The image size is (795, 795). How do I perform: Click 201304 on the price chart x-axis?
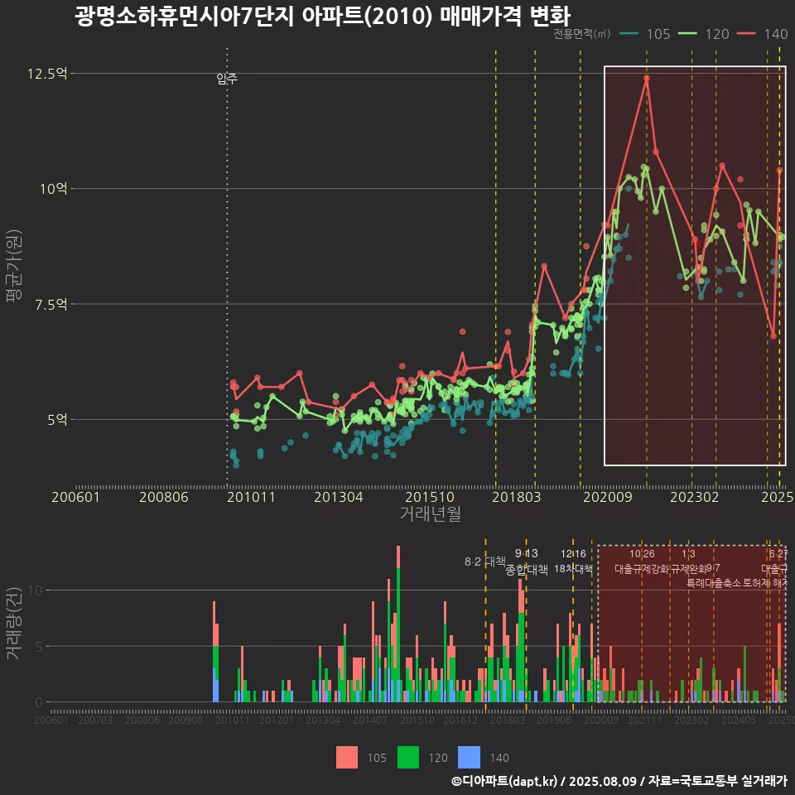pos(338,497)
